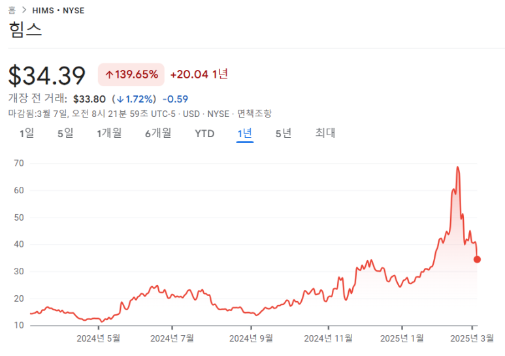The width and height of the screenshot is (505, 356).
Task: Switch to the 5년 range tab
Action: pos(284,133)
